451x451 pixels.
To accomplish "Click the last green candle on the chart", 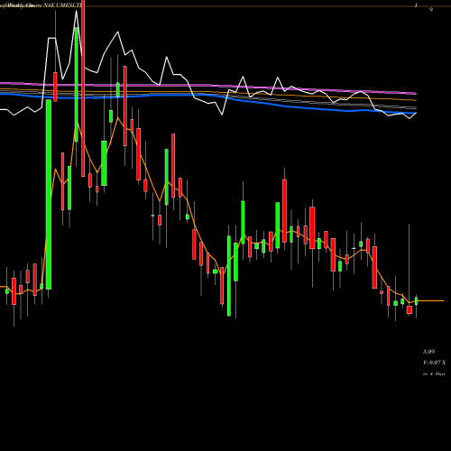I will [417, 301].
